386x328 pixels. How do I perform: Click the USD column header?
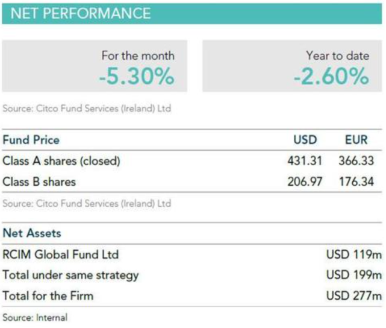click(x=305, y=140)
